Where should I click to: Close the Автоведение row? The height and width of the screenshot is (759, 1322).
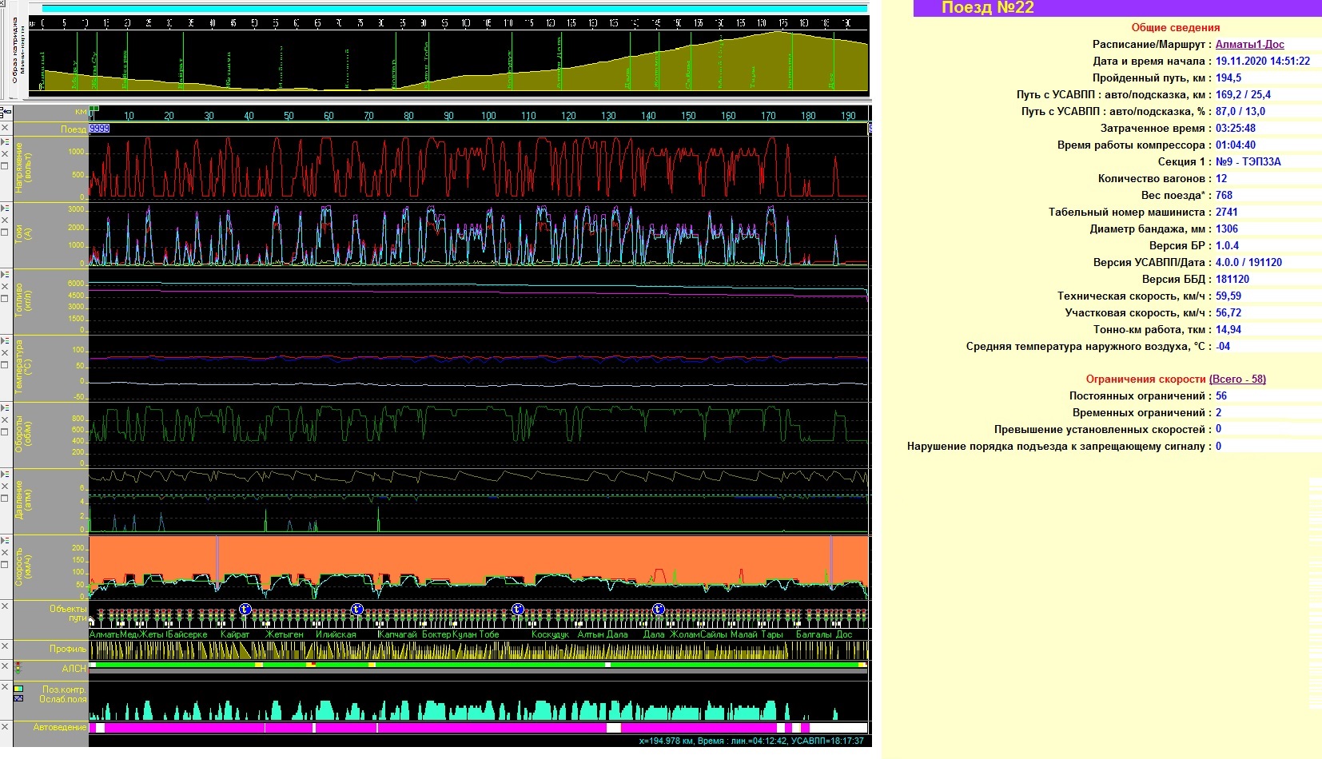pos(5,727)
